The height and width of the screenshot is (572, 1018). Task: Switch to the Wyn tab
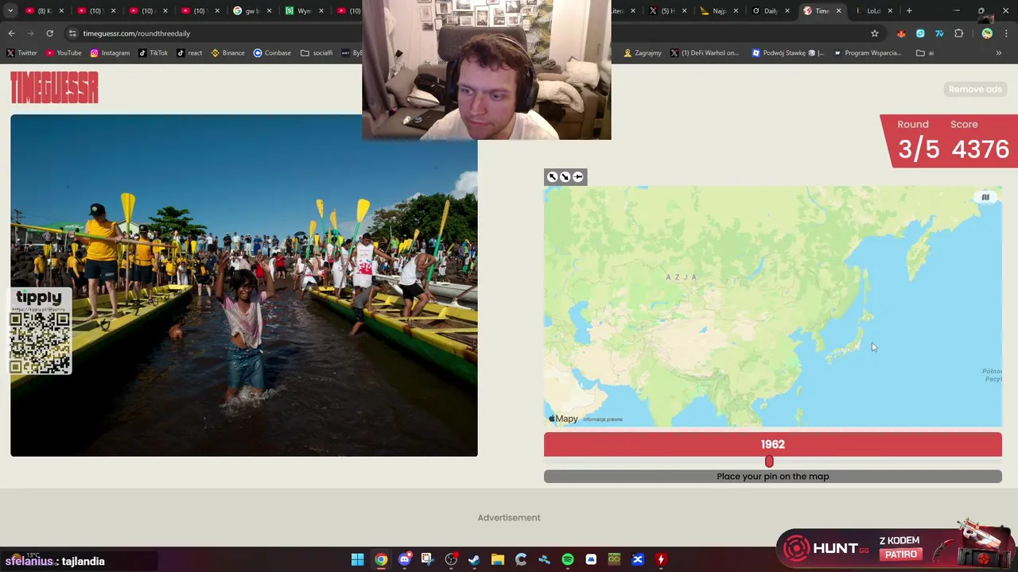coord(304,10)
